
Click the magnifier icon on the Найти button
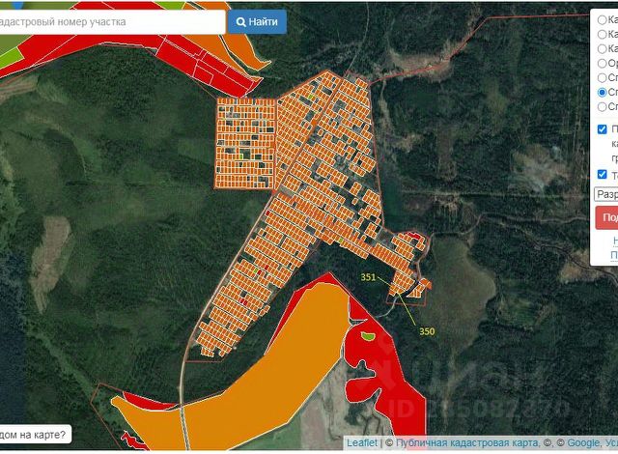[240, 21]
